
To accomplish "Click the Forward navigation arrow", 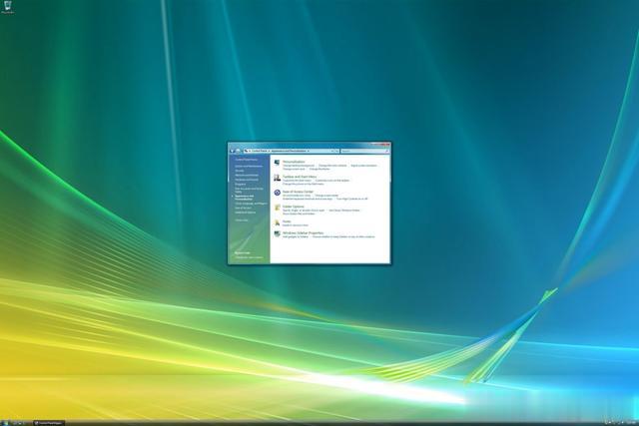I will click(x=238, y=151).
